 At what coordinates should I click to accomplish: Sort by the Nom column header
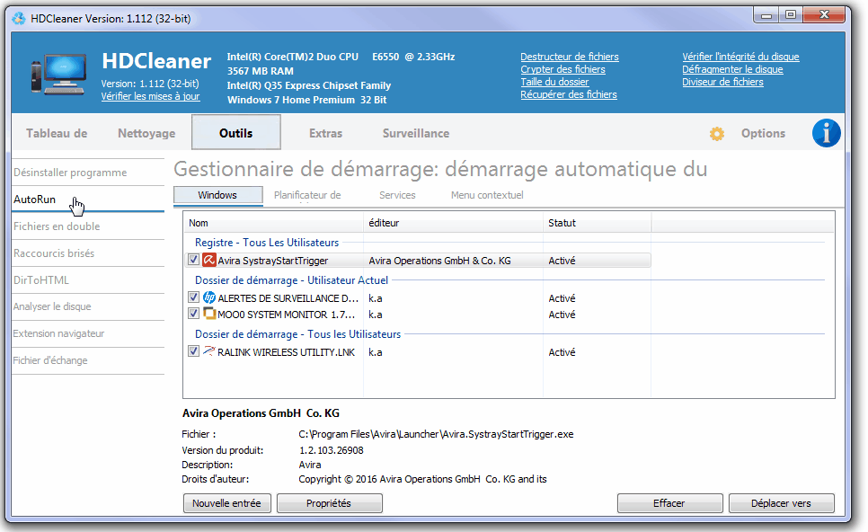273,223
